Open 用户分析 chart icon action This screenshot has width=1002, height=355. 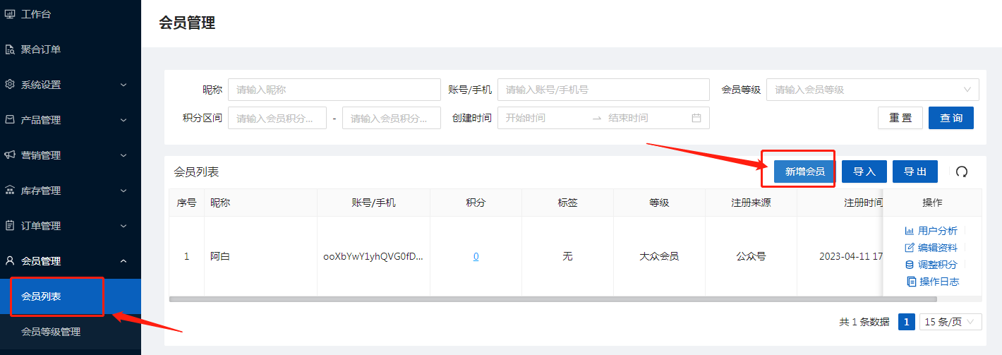[x=910, y=231]
